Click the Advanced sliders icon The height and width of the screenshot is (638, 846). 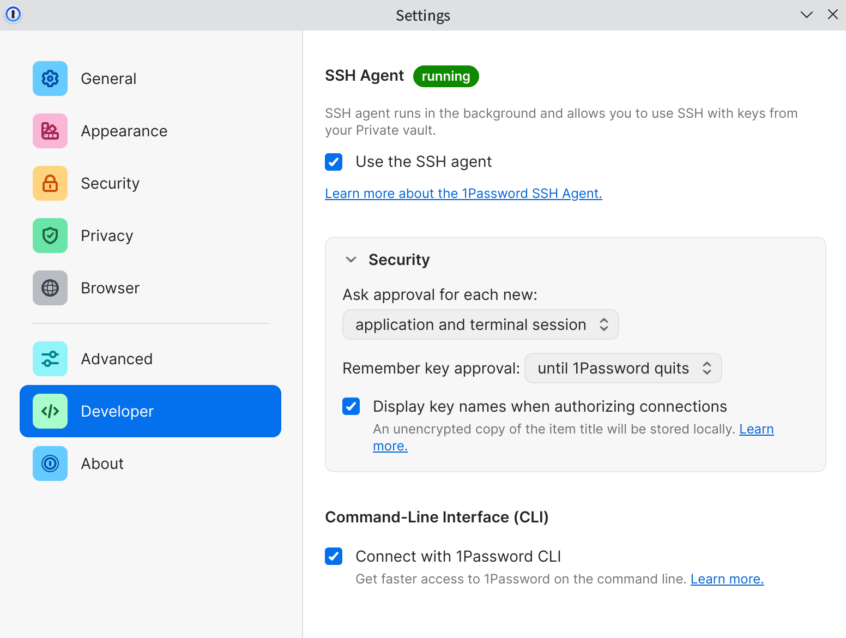[x=50, y=359]
